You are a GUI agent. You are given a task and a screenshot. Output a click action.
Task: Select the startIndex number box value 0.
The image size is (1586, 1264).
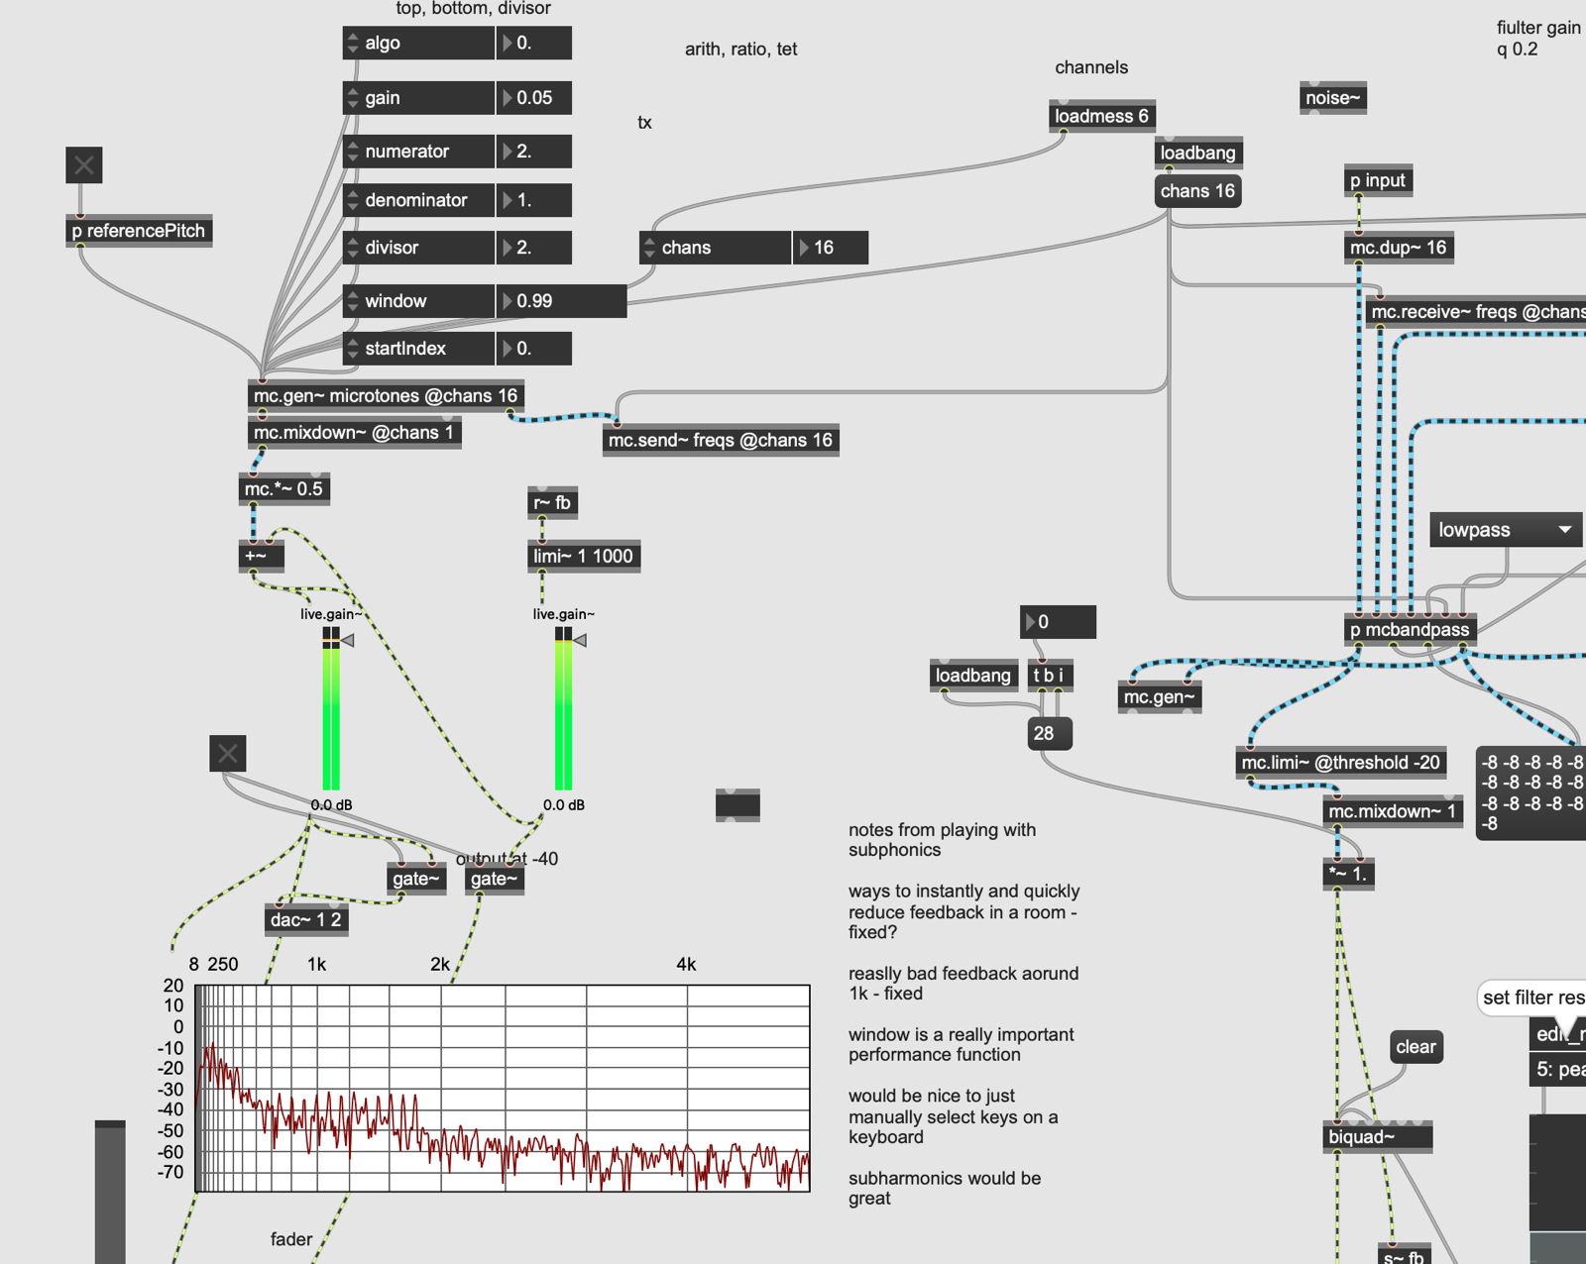pyautogui.click(x=534, y=349)
